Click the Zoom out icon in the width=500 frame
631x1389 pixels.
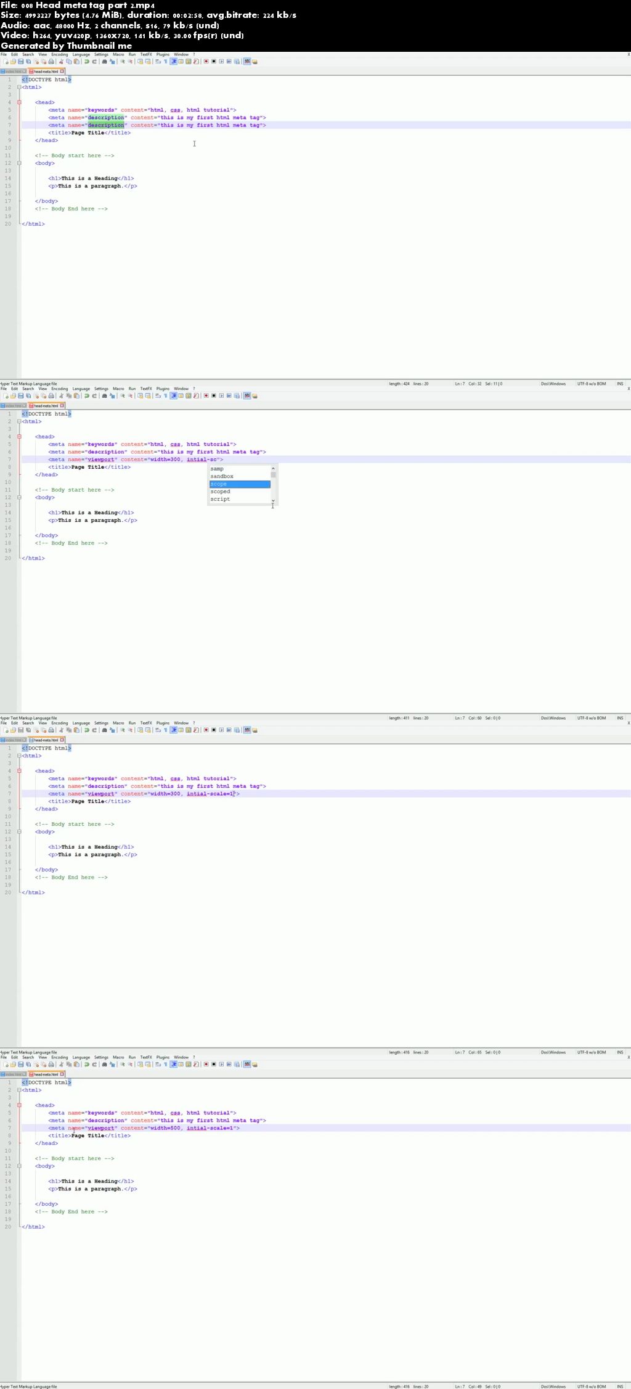click(130, 1064)
